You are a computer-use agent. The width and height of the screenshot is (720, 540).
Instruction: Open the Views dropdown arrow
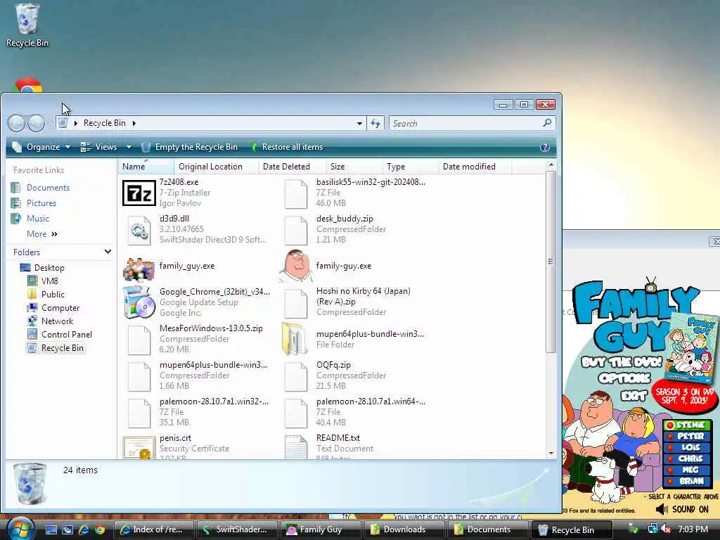tap(129, 147)
